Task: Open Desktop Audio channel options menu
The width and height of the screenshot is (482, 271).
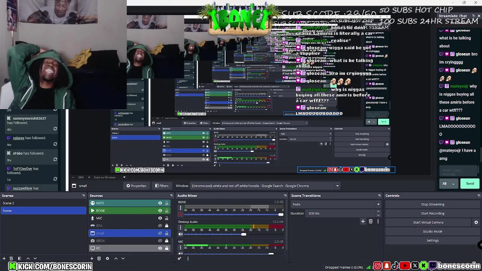Action: (x=180, y=228)
